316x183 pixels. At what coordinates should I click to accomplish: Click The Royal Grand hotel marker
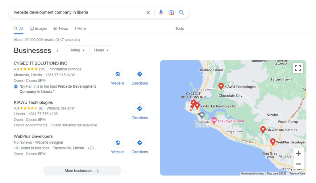point(214,121)
